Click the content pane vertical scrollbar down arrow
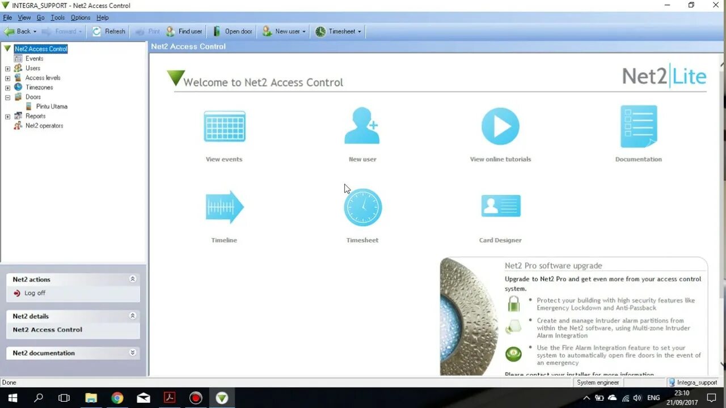Screen dimensions: 726x408 pos(722,365)
